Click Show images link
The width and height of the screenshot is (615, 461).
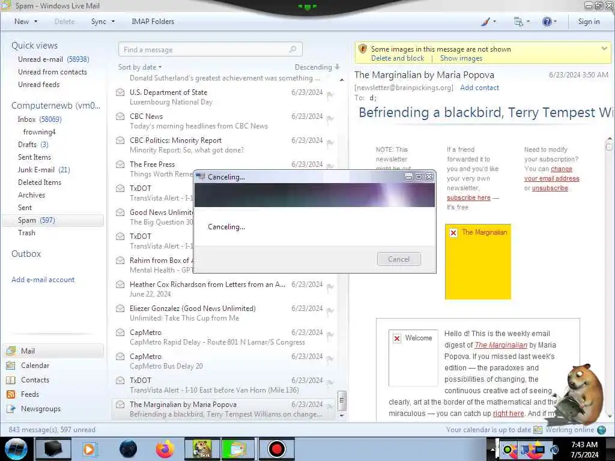point(461,58)
